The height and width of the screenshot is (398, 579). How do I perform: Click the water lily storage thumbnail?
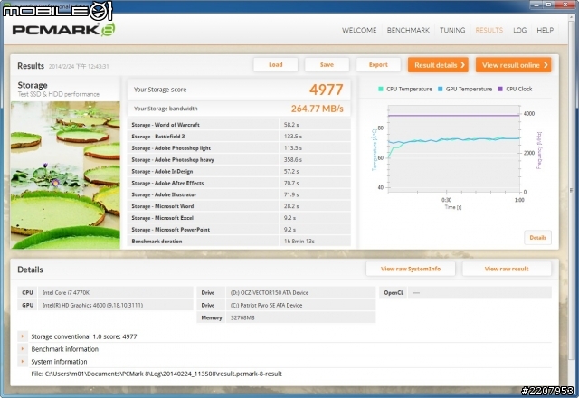65,175
